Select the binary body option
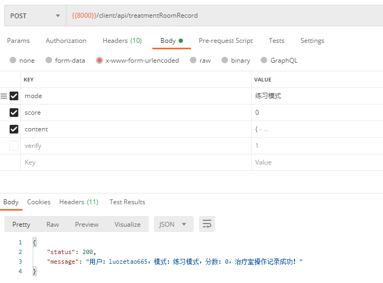The image size is (383, 283). click(x=225, y=61)
